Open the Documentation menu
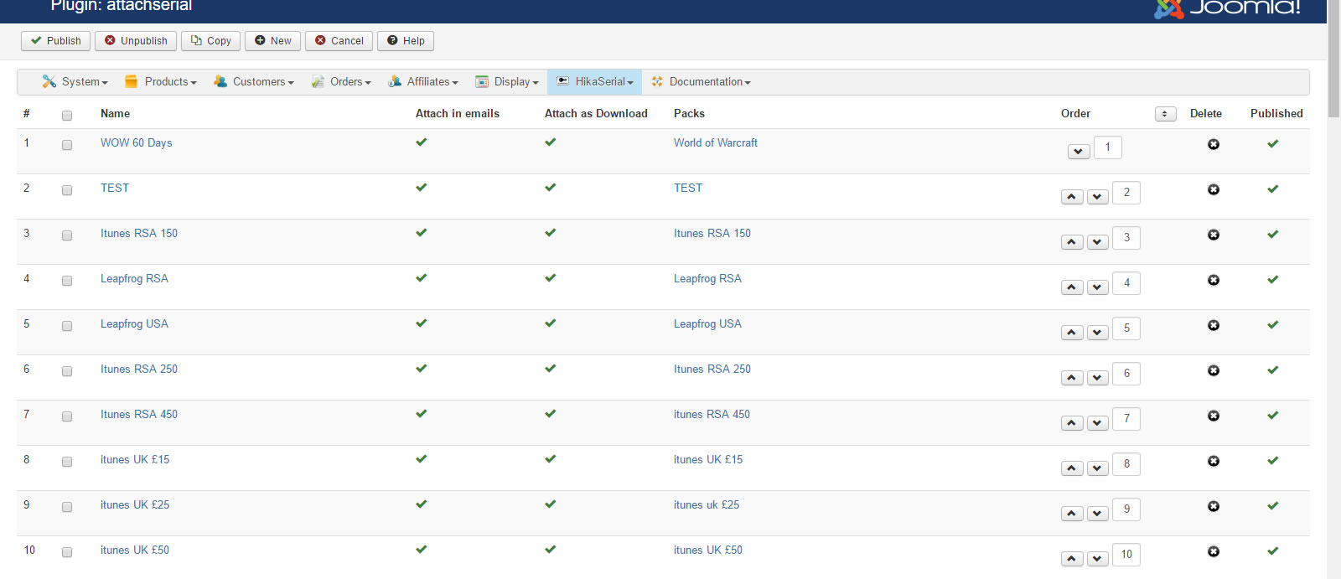 point(701,82)
